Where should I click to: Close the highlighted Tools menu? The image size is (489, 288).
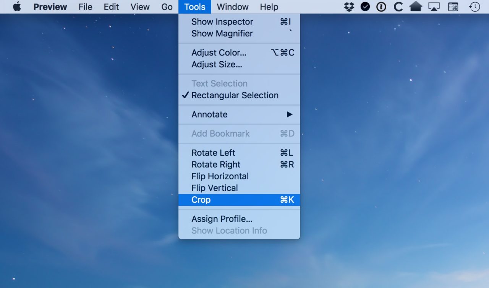[x=194, y=7]
